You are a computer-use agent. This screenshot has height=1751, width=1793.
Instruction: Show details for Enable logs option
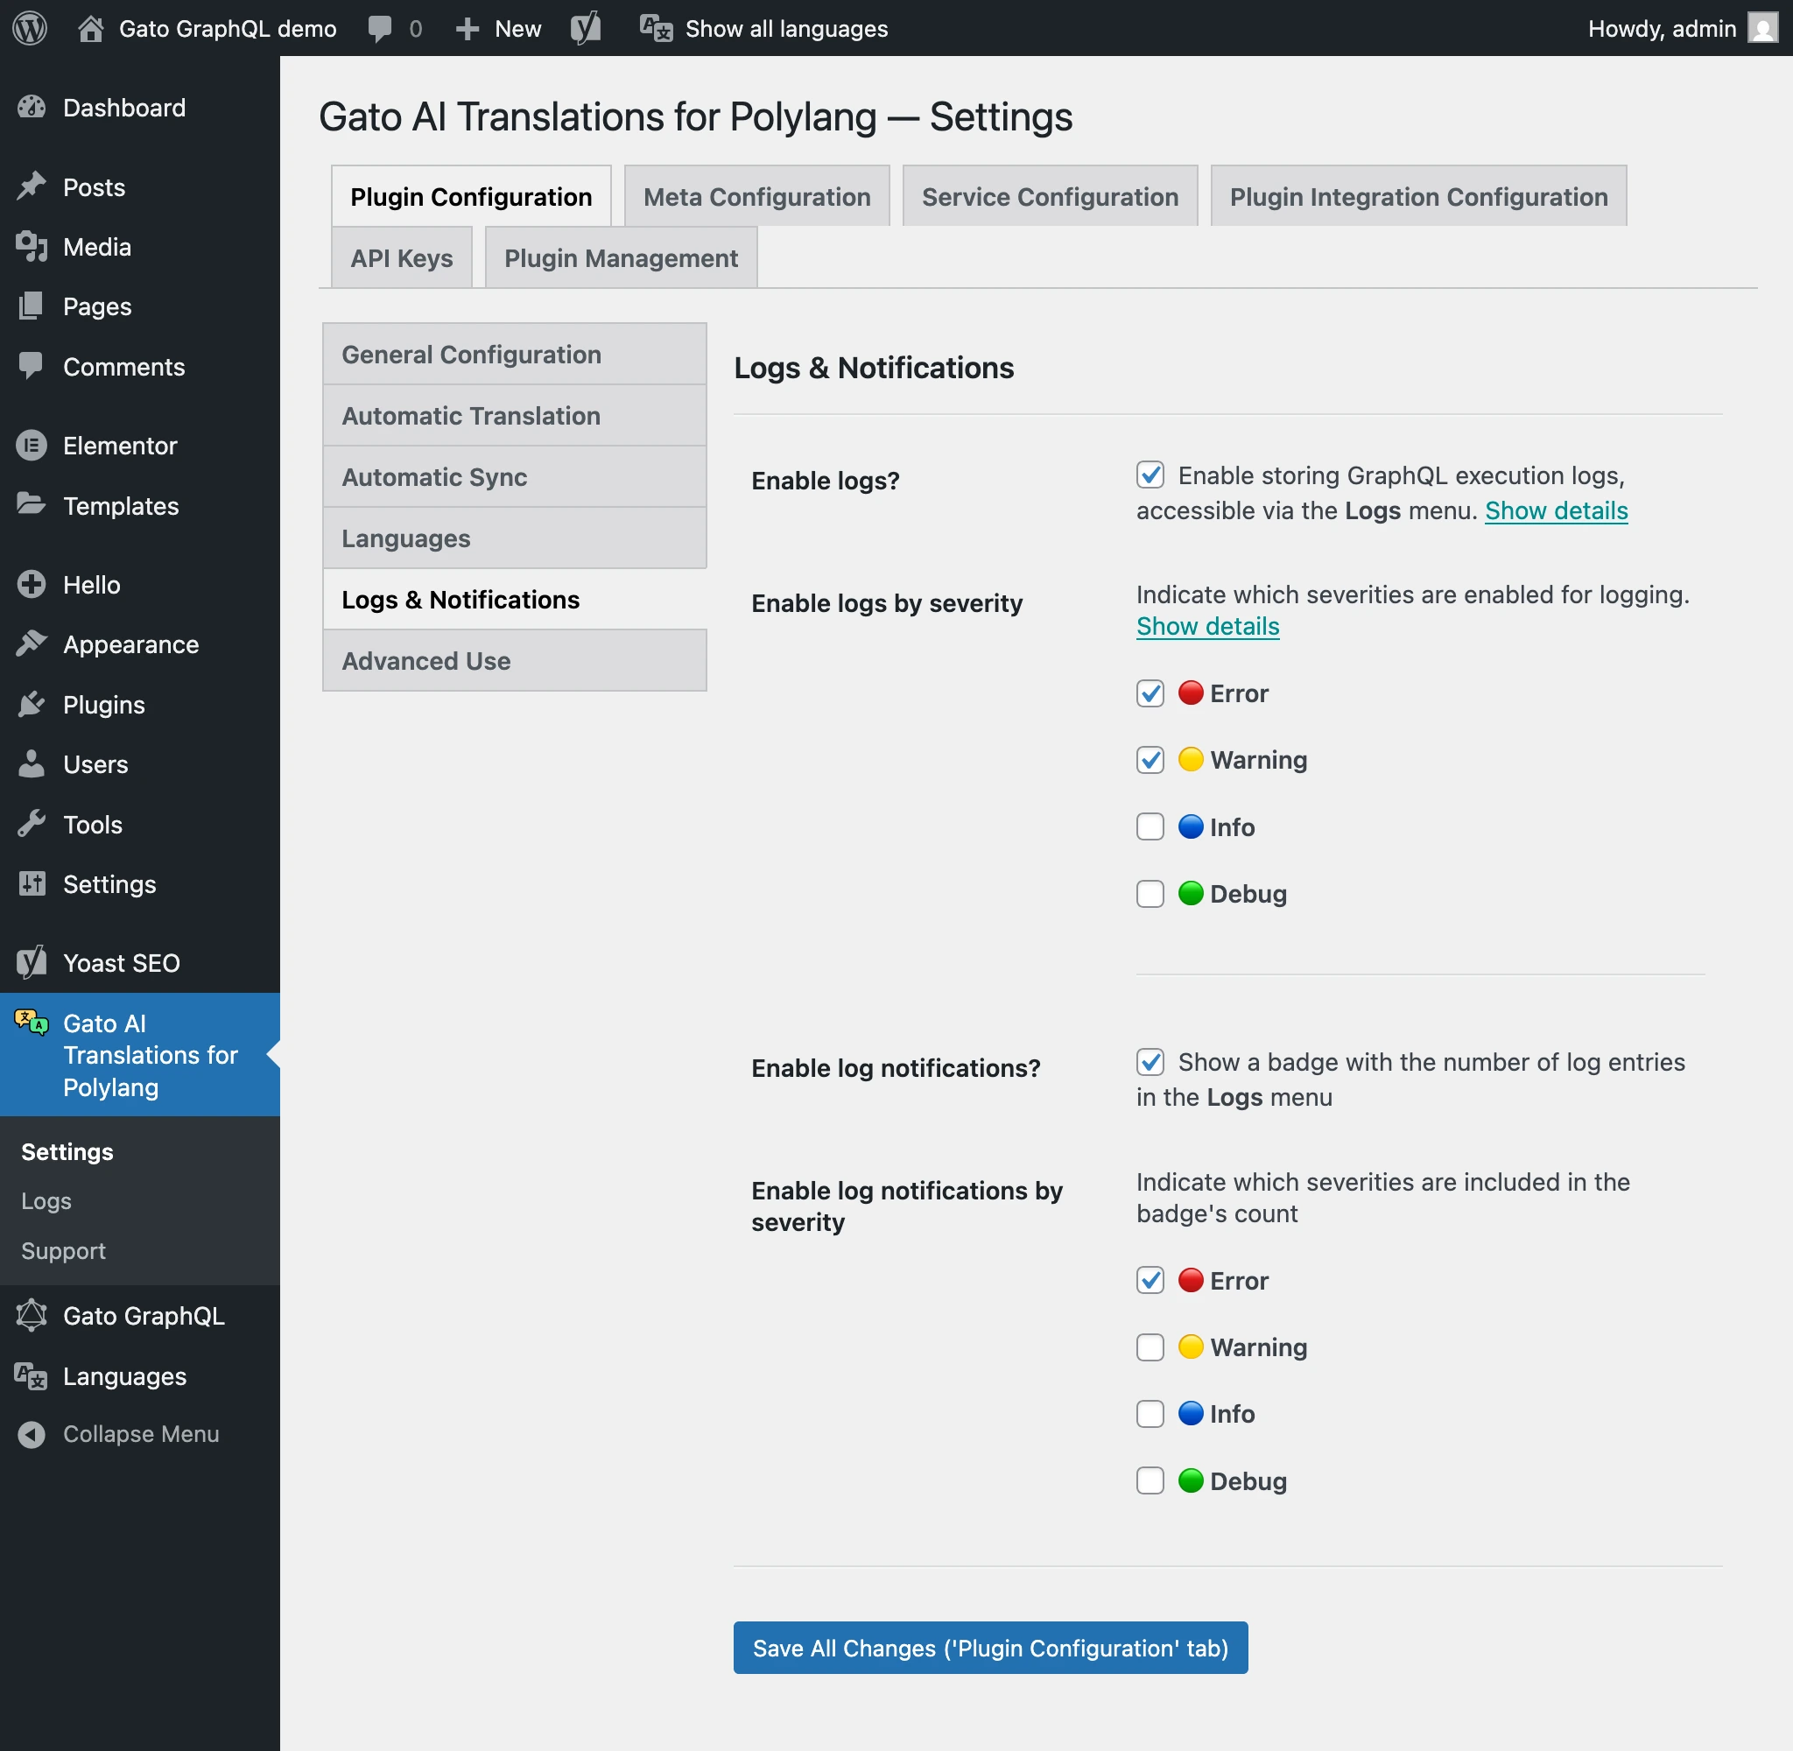(1556, 510)
